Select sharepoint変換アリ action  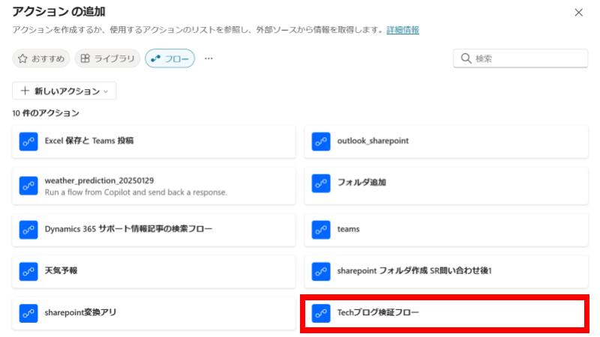coord(154,313)
